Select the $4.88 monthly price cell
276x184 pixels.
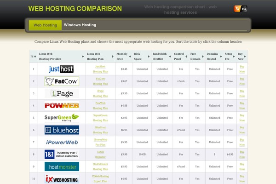124,105
